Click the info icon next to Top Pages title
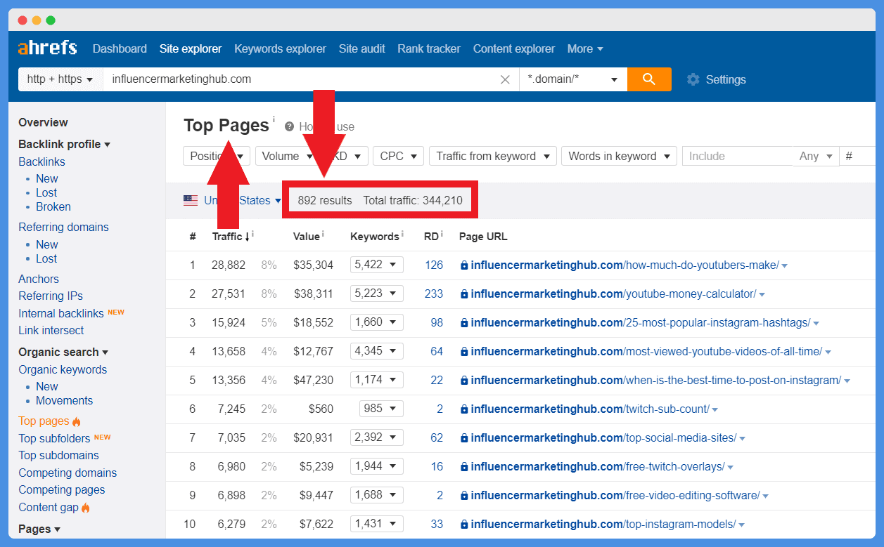Image resolution: width=884 pixels, height=547 pixels. [x=274, y=119]
